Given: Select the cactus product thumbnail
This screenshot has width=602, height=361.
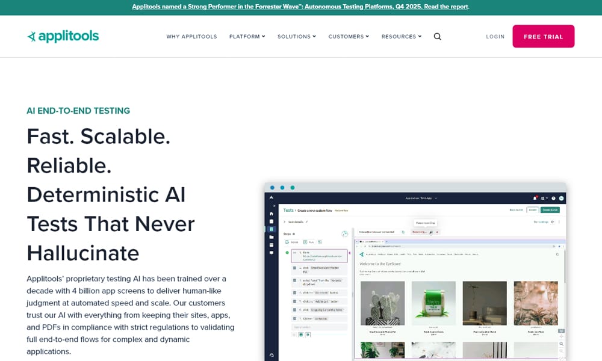Looking at the screenshot, I should click(382, 303).
